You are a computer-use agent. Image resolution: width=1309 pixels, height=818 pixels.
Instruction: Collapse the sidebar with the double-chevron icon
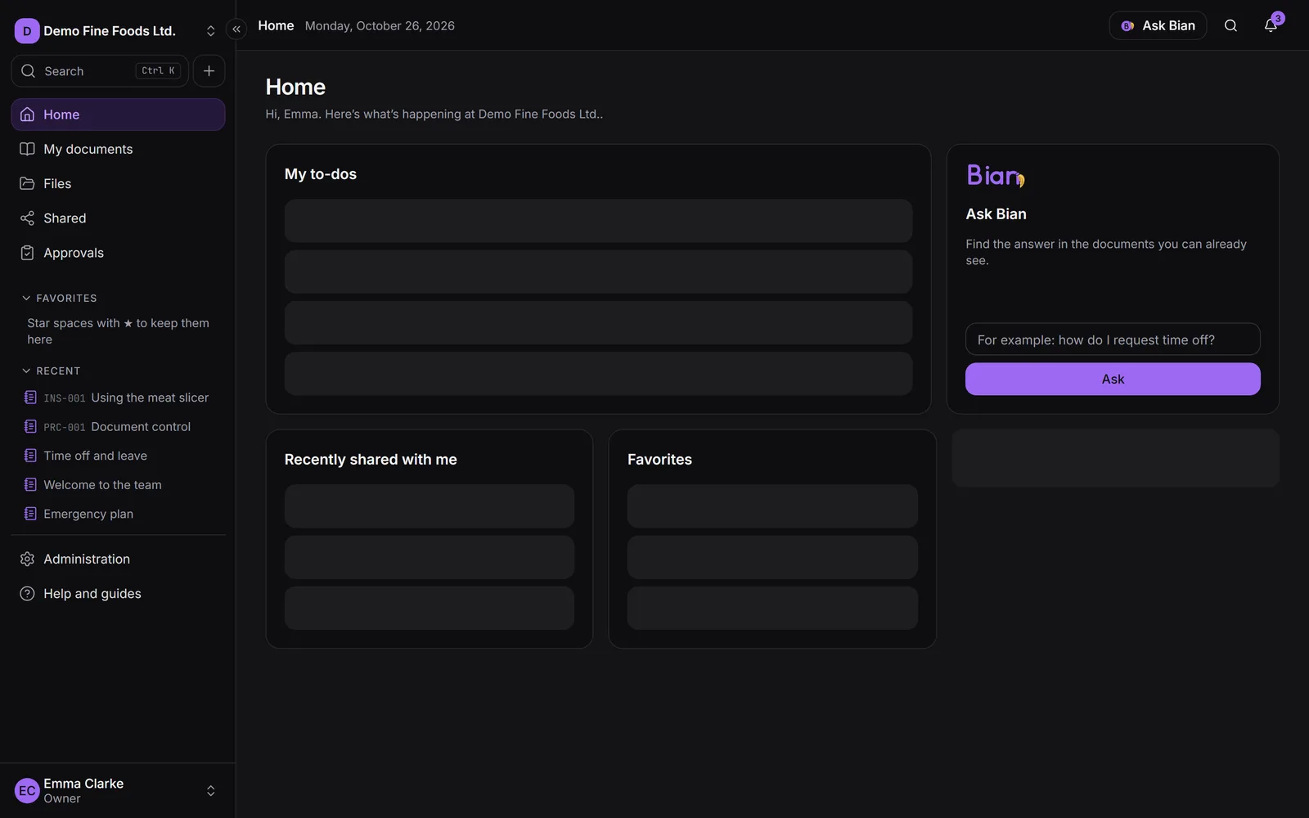coord(236,29)
